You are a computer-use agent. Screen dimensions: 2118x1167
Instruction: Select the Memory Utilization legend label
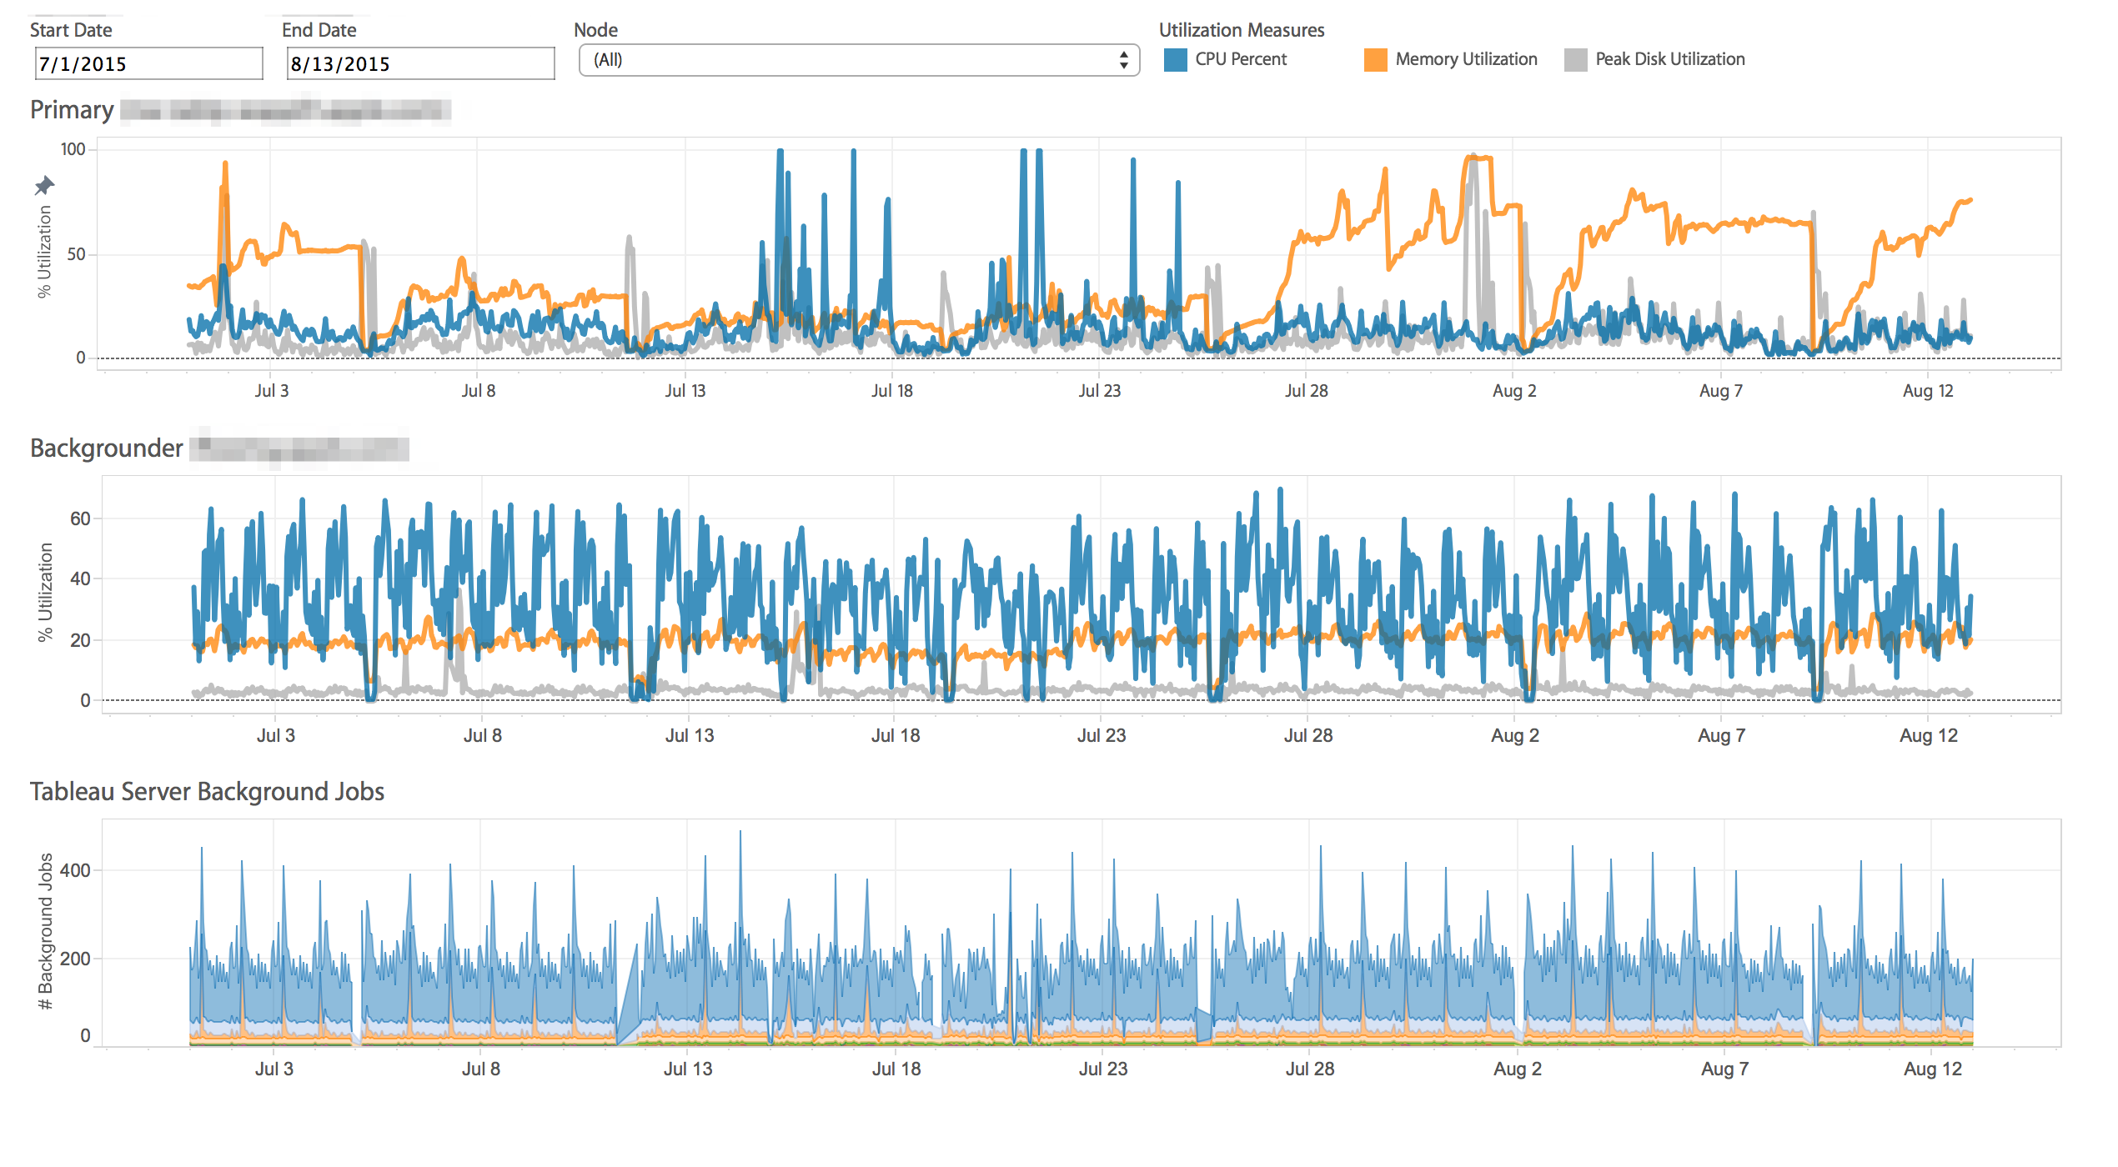point(1466,59)
